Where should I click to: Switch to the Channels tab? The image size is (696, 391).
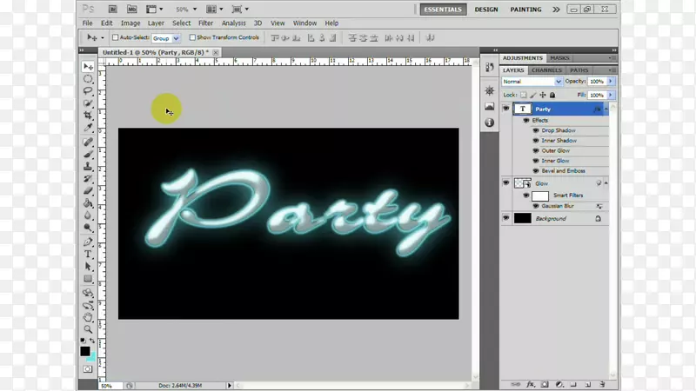(546, 70)
